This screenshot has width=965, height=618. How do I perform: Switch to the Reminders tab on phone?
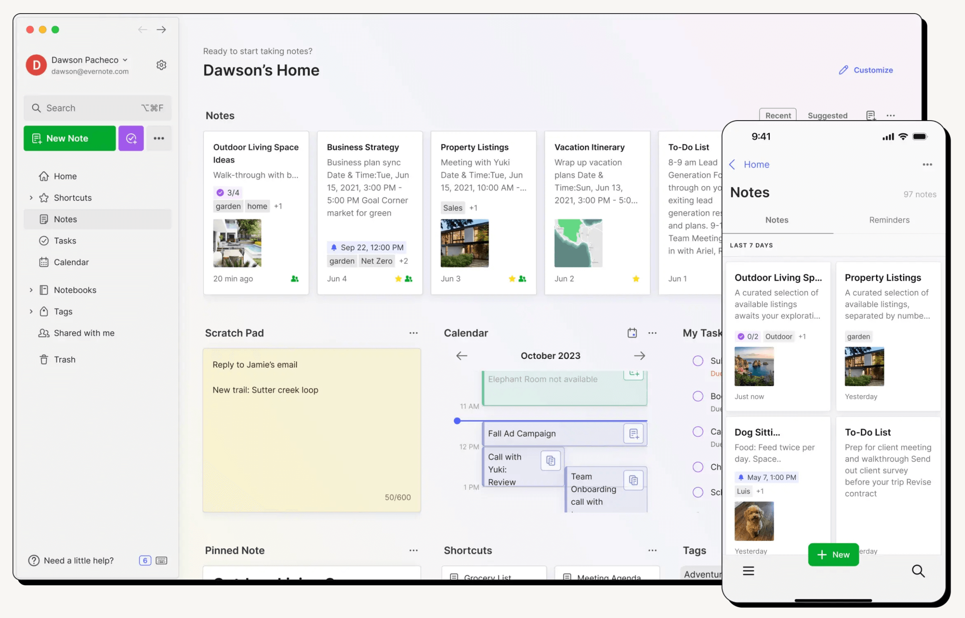click(889, 220)
